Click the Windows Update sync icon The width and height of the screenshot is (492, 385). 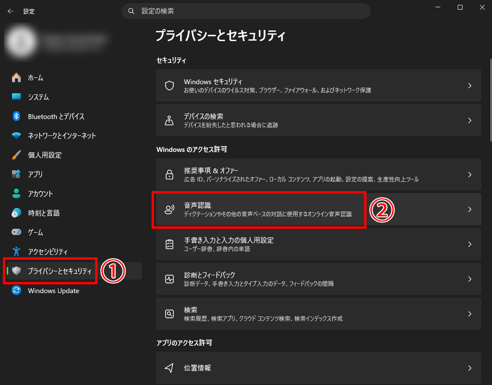[x=16, y=290]
